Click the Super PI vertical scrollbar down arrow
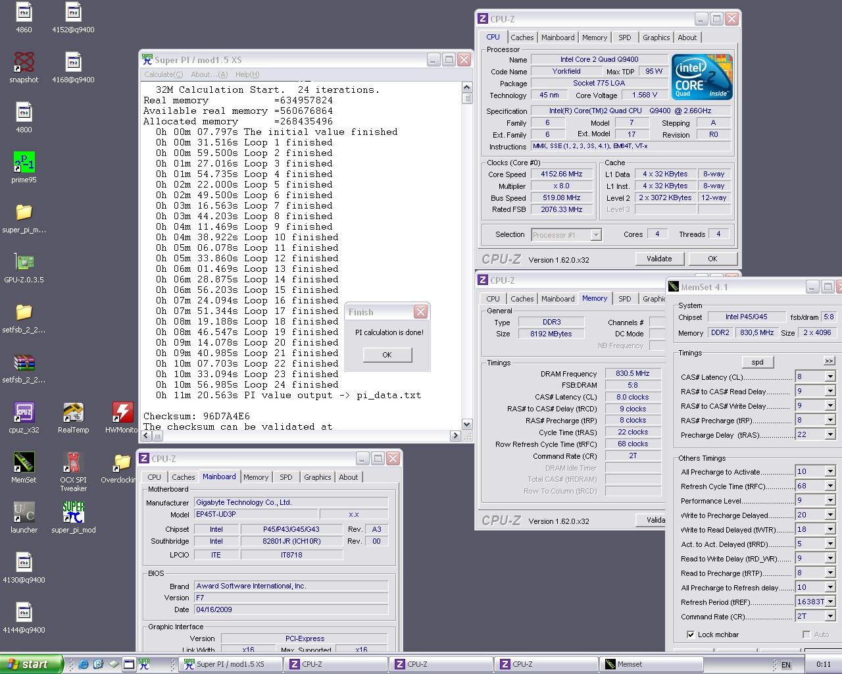The image size is (842, 674). click(x=467, y=425)
